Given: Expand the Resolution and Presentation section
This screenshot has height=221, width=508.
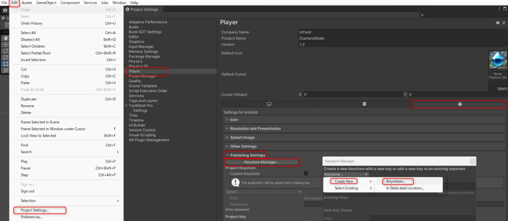Looking at the screenshot, I should 255,128.
